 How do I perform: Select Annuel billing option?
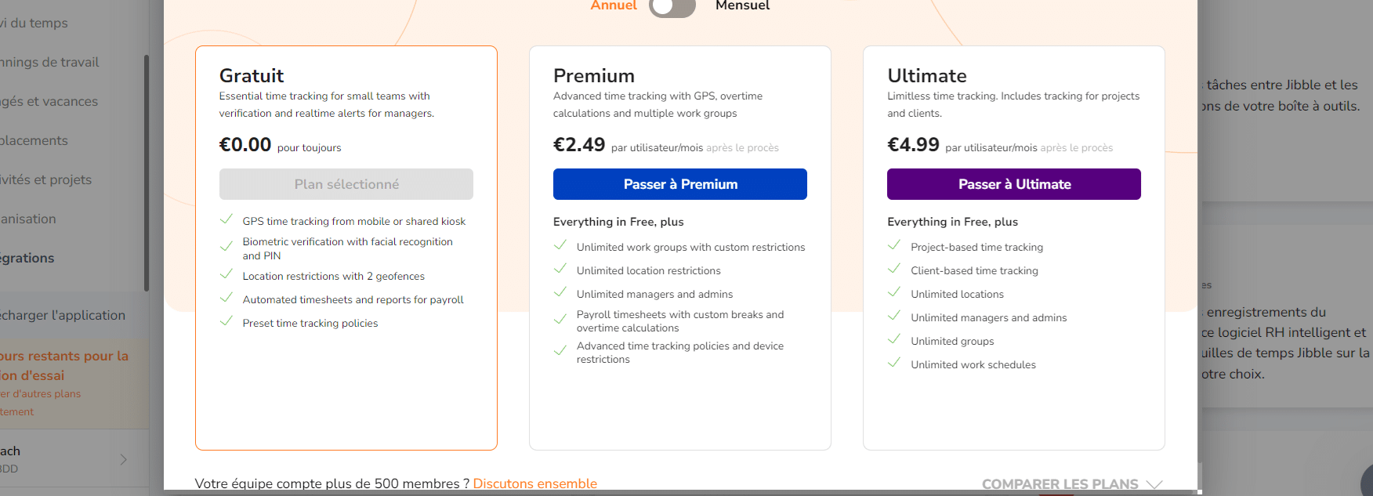click(x=614, y=6)
